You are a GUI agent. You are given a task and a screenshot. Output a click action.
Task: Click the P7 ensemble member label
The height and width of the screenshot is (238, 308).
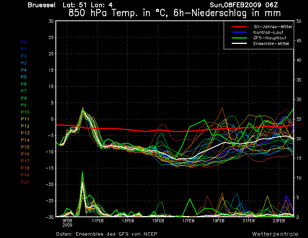24,91
